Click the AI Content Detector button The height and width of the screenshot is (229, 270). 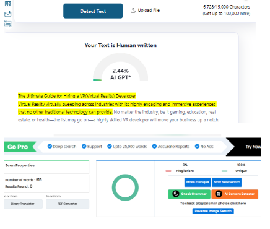[x=235, y=194]
